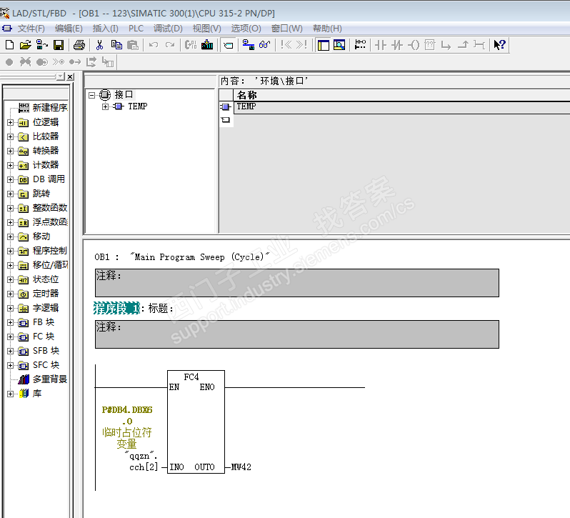Insert an empty box element
The height and width of the screenshot is (518, 570).
point(430,45)
